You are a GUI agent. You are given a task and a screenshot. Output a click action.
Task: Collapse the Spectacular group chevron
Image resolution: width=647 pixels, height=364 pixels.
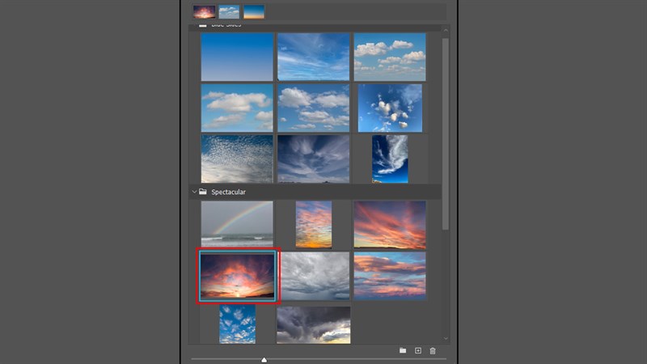(x=194, y=192)
